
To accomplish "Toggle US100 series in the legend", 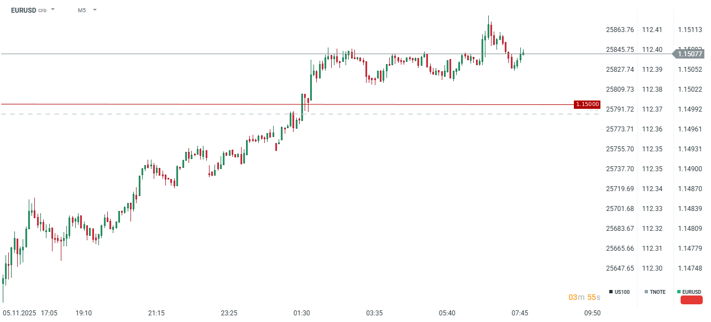I will [619, 292].
